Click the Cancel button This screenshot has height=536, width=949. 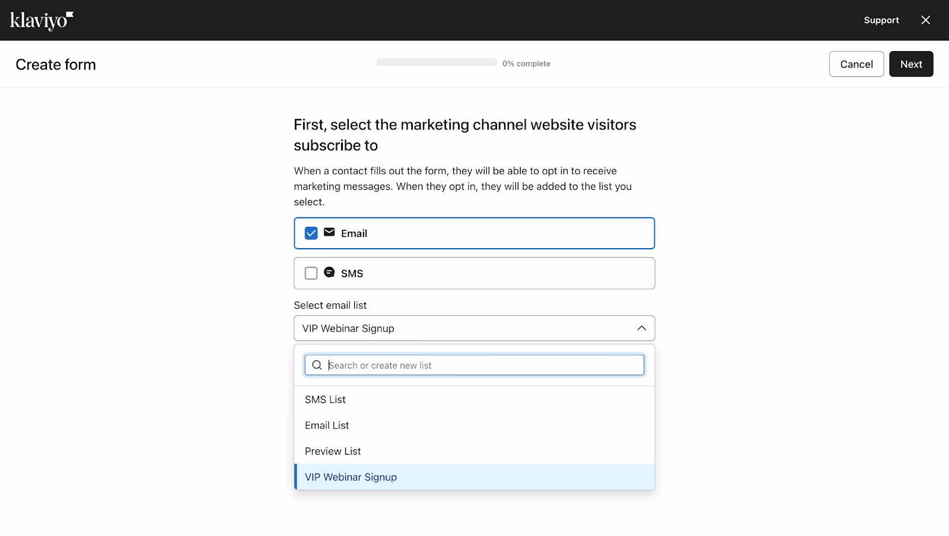(856, 64)
